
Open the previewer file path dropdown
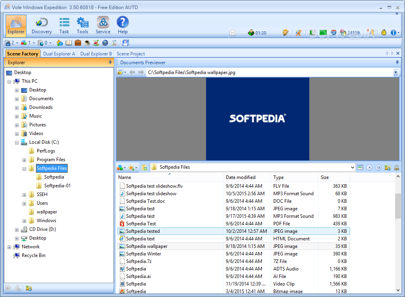coord(396,72)
